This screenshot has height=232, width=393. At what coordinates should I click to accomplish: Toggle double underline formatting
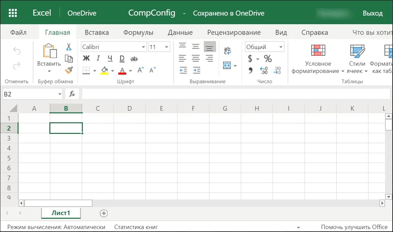pos(122,59)
